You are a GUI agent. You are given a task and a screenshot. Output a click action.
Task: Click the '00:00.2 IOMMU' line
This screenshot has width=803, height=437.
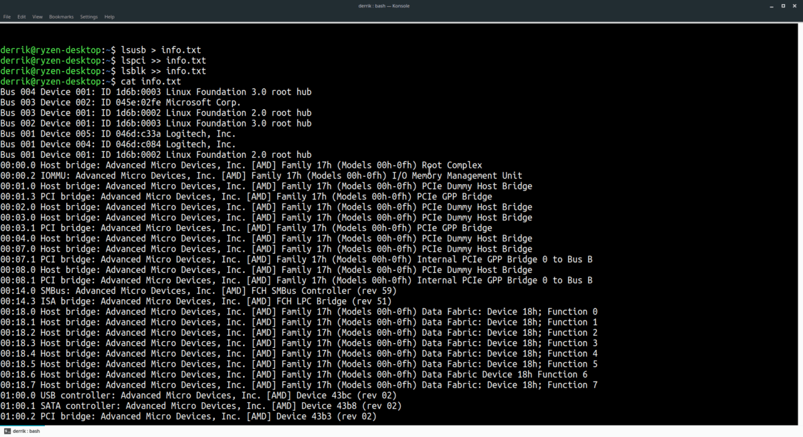point(261,176)
